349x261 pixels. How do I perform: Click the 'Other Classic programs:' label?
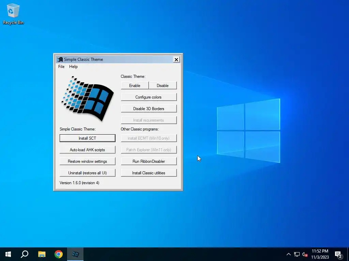(x=140, y=129)
